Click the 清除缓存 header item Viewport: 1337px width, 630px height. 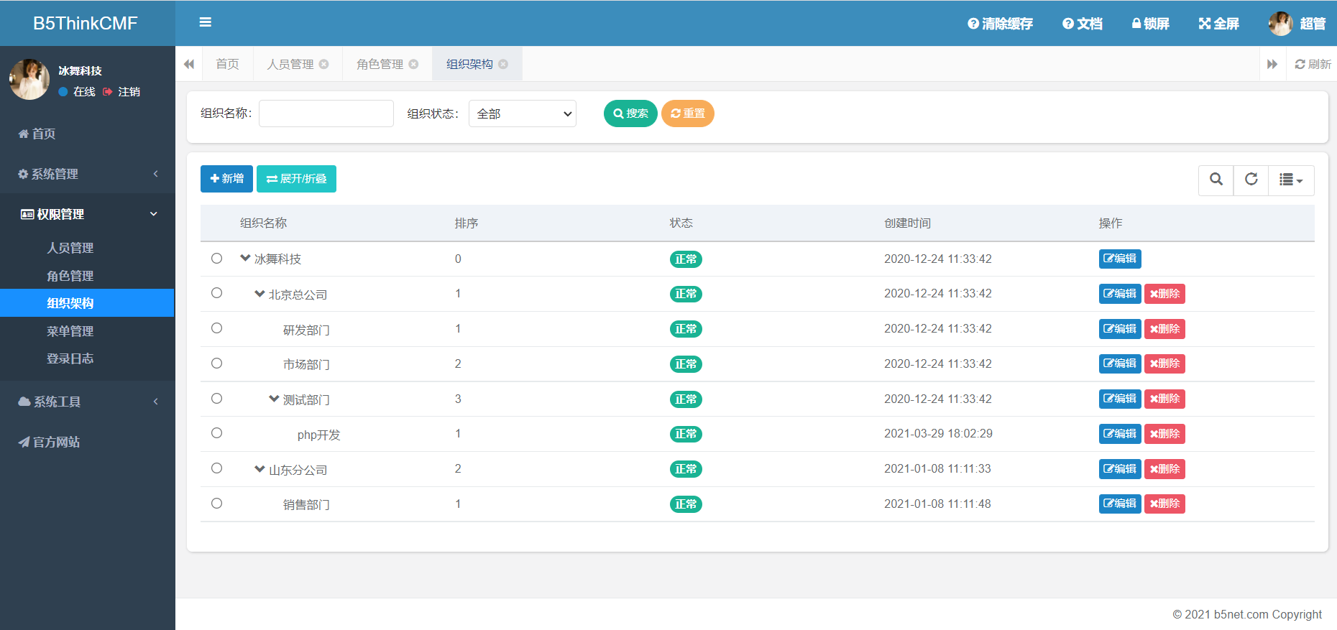pos(1000,24)
